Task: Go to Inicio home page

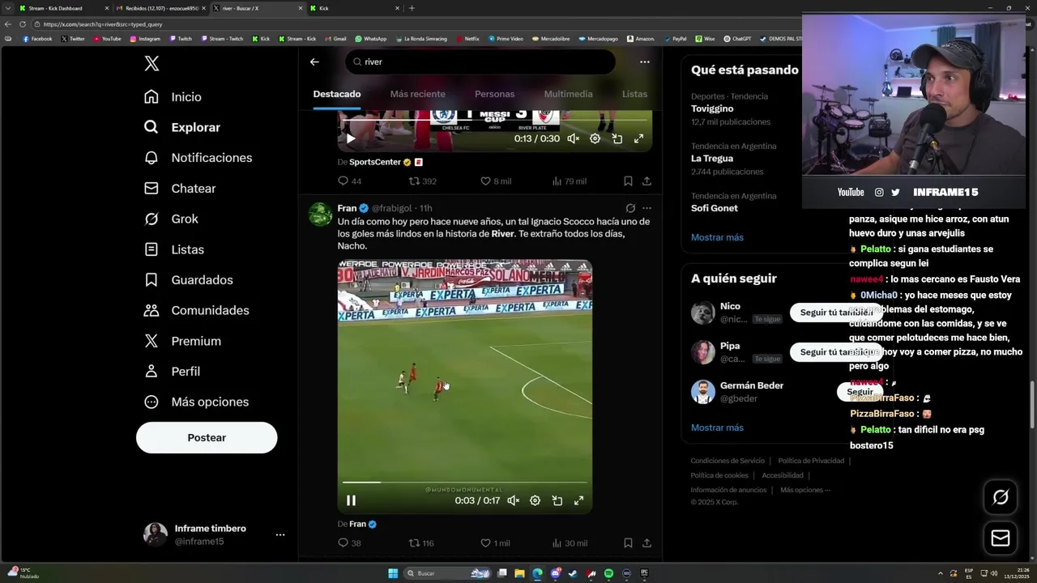Action: pyautogui.click(x=173, y=96)
